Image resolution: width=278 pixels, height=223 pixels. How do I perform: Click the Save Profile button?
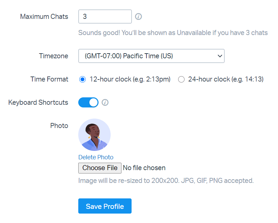[105, 206]
